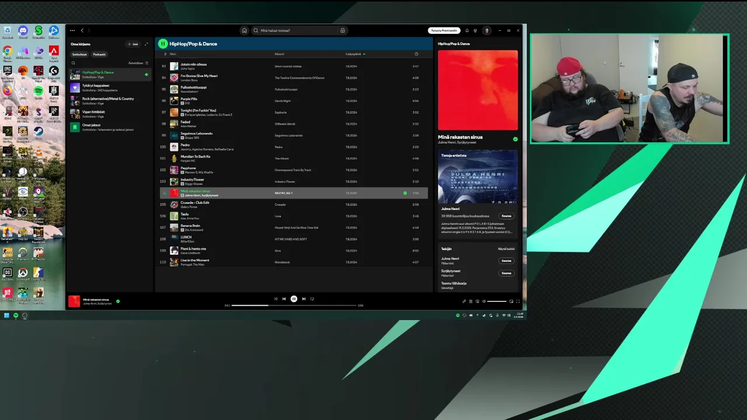Open the Tykätyt kappaleet liked songs playlist
This screenshot has height=420, width=747.
110,87
